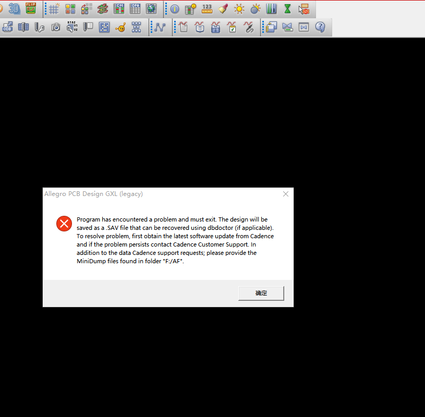
Task: Click the color squares icon with red arrow
Action: click(87, 9)
